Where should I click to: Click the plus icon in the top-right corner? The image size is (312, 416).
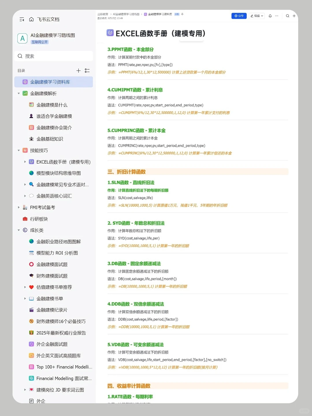click(x=294, y=16)
